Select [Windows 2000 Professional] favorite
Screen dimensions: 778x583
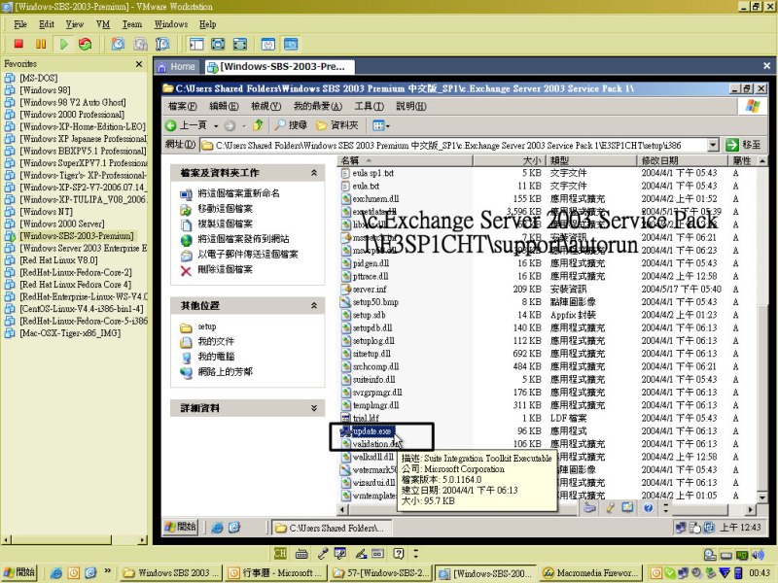click(72, 114)
